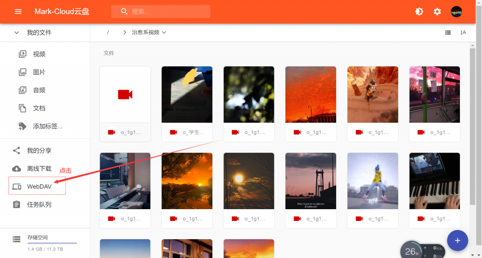
Task: Click the 存储空间 storage icon
Action: click(16, 239)
